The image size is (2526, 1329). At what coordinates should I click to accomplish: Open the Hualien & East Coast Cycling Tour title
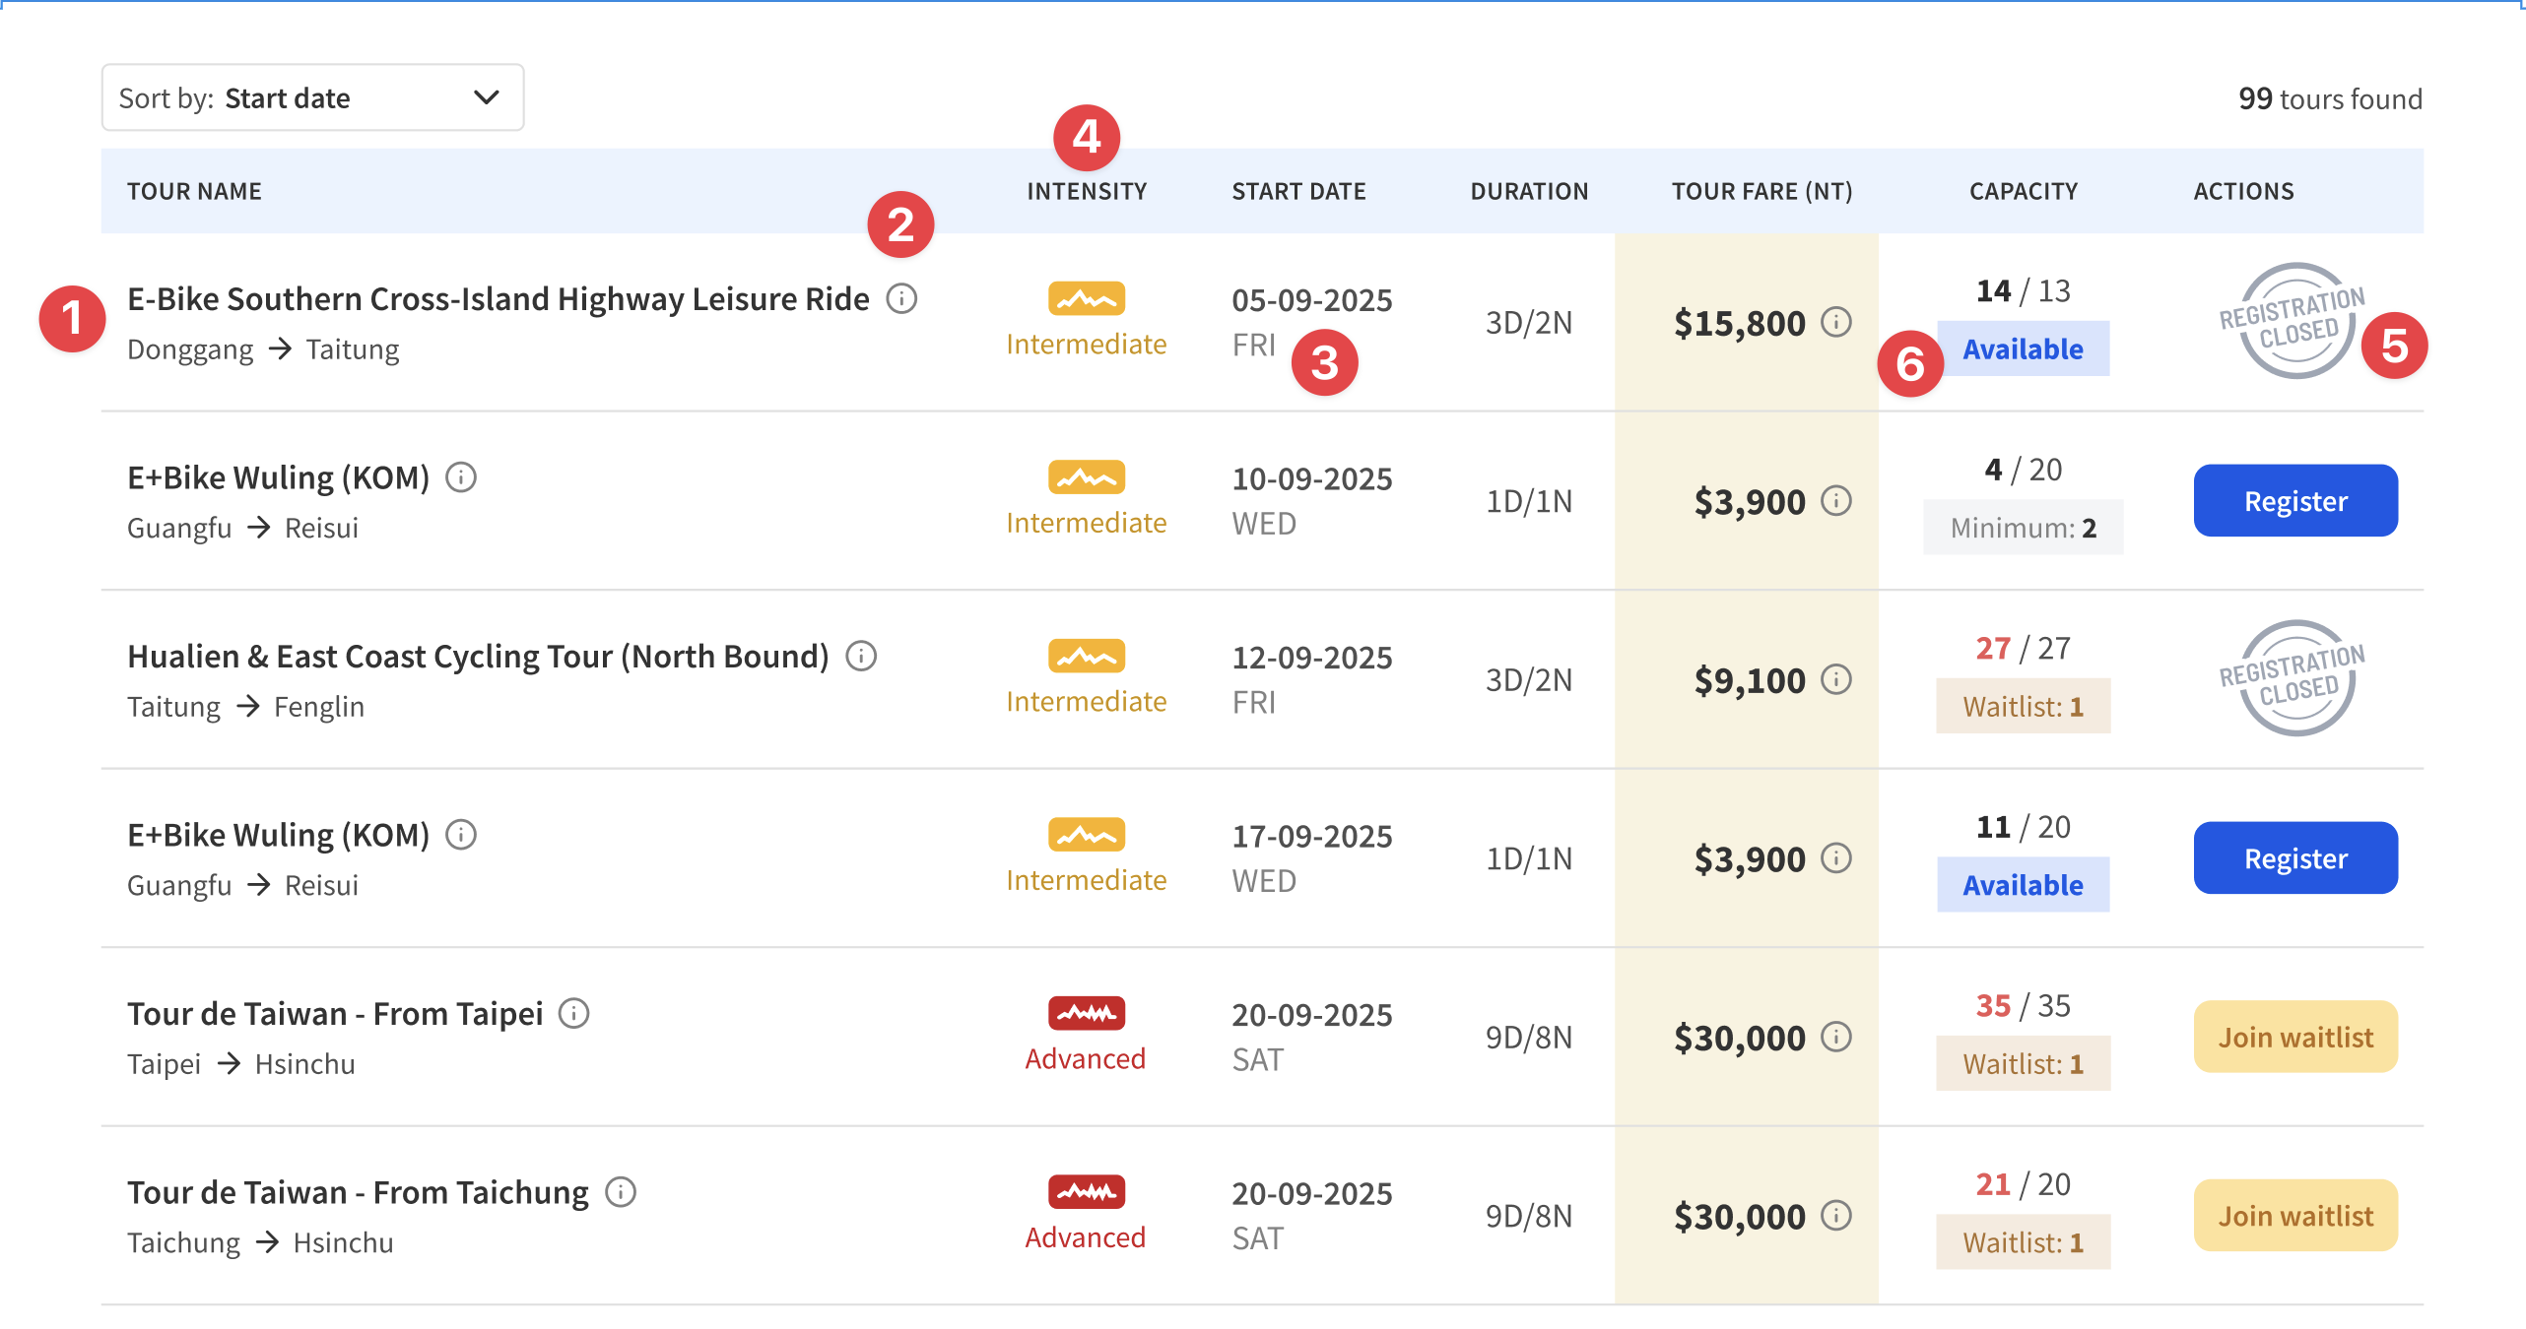click(x=478, y=657)
